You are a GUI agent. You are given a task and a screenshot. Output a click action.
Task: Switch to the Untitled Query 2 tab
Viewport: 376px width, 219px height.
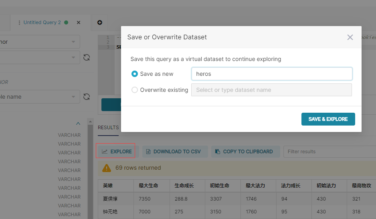coord(42,22)
